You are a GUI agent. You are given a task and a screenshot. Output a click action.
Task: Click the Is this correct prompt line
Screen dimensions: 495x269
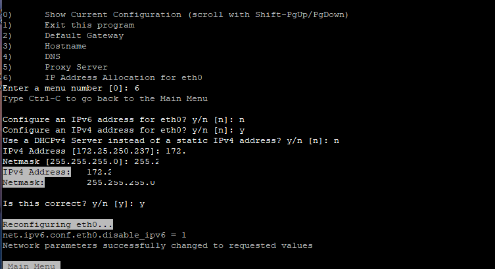click(74, 204)
